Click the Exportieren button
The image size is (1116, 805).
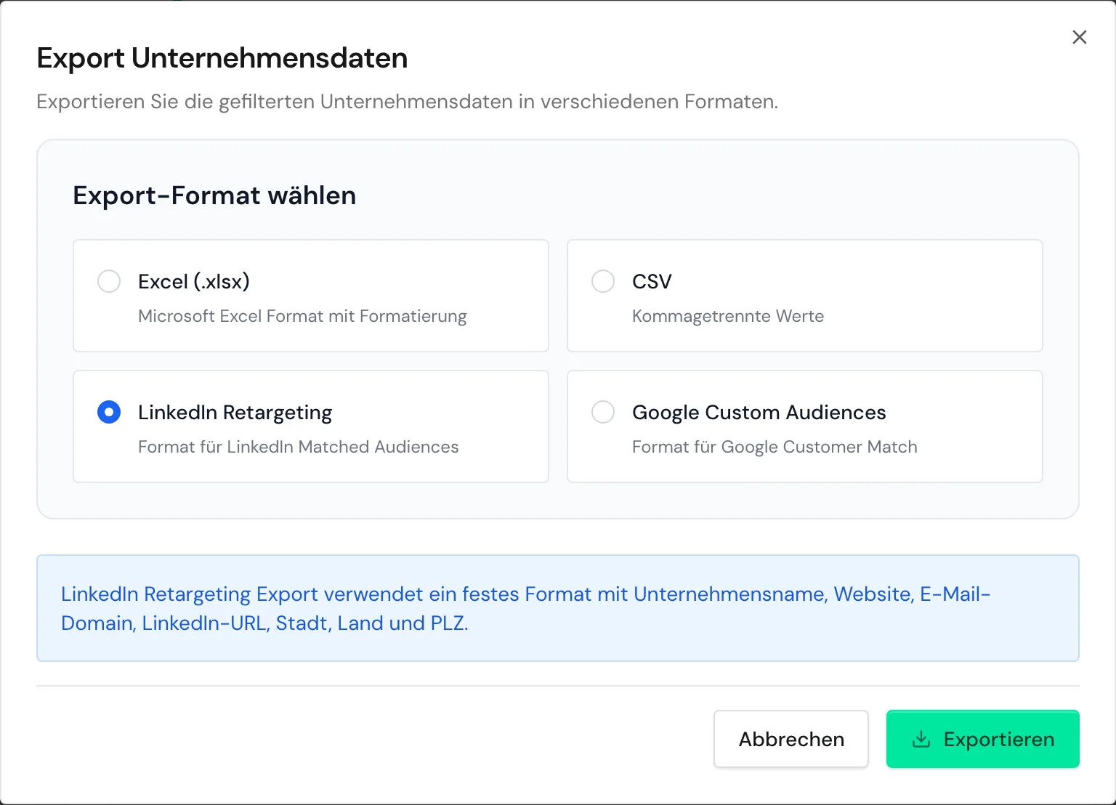pos(982,739)
